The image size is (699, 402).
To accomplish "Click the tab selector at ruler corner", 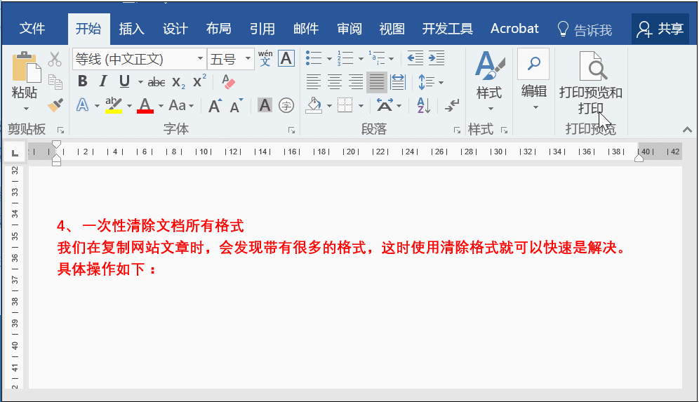I will click(15, 154).
